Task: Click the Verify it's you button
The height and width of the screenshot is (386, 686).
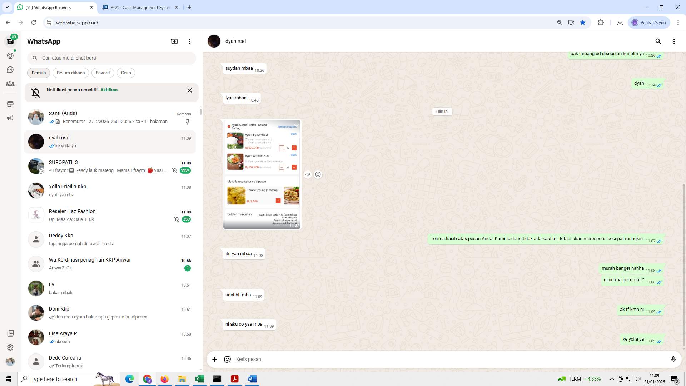Action: tap(649, 22)
